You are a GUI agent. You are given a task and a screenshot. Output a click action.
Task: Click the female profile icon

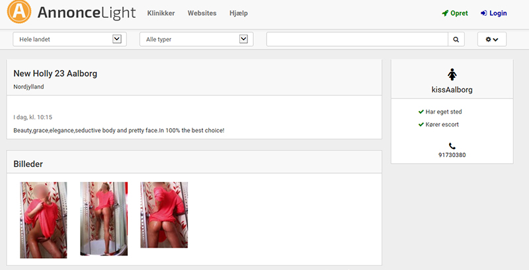[452, 75]
